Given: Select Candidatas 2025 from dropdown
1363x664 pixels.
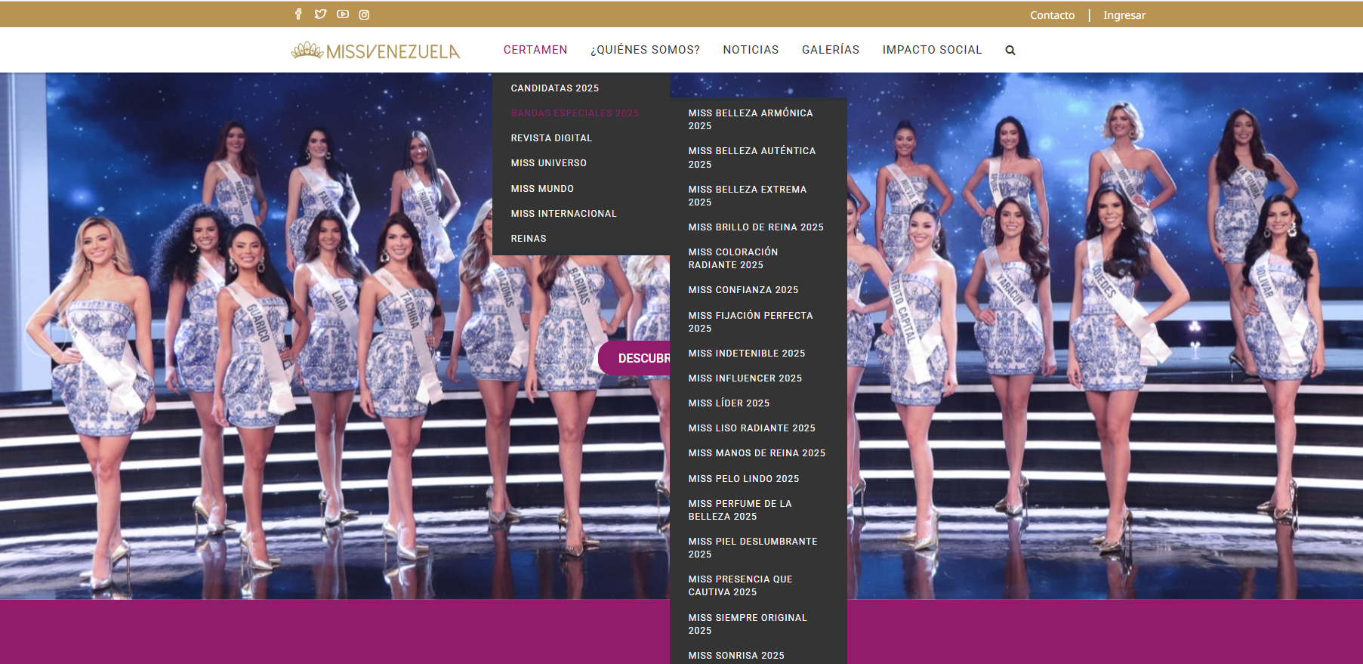Looking at the screenshot, I should point(554,88).
